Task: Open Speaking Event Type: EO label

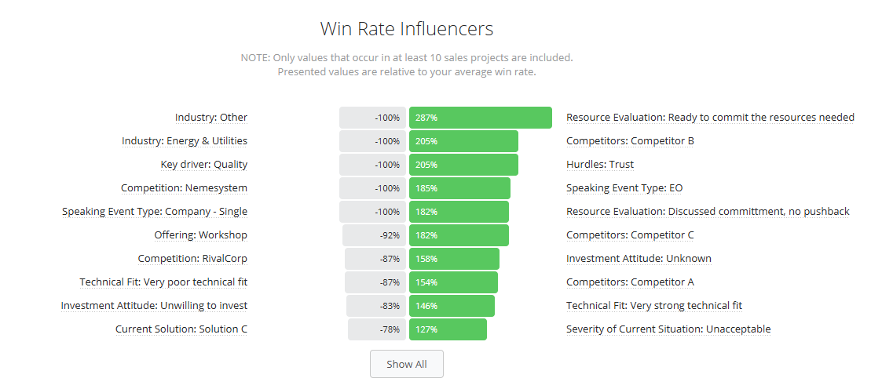Action: click(624, 188)
